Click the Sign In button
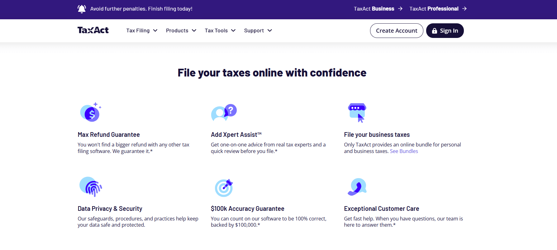 pyautogui.click(x=445, y=31)
